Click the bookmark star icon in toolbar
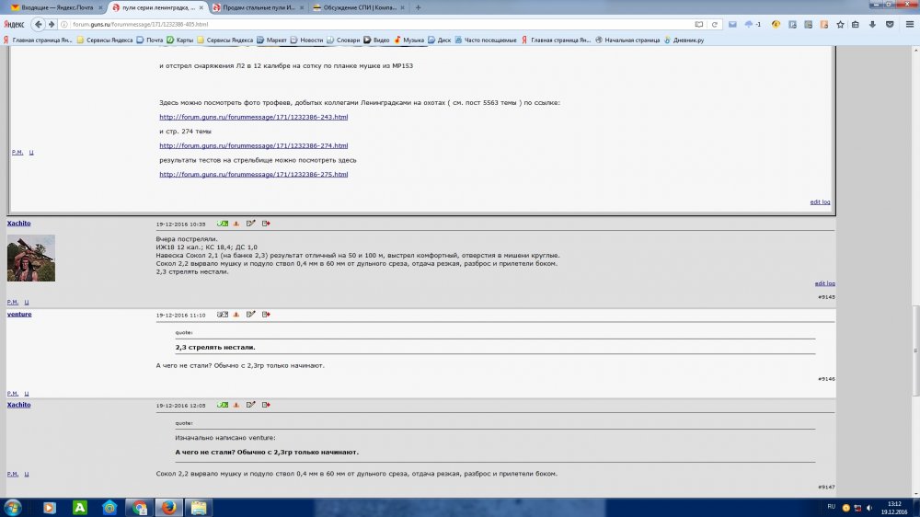This screenshot has height=517, width=920. (840, 24)
